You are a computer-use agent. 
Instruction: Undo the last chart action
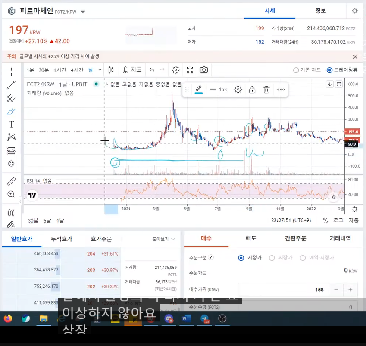(x=152, y=70)
